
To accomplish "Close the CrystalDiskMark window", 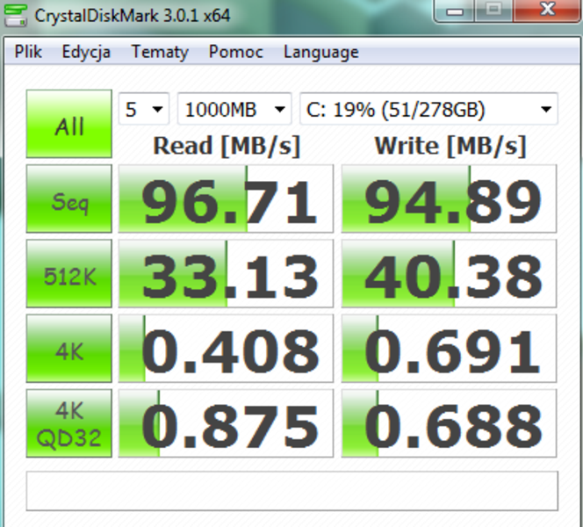I will 547,11.
